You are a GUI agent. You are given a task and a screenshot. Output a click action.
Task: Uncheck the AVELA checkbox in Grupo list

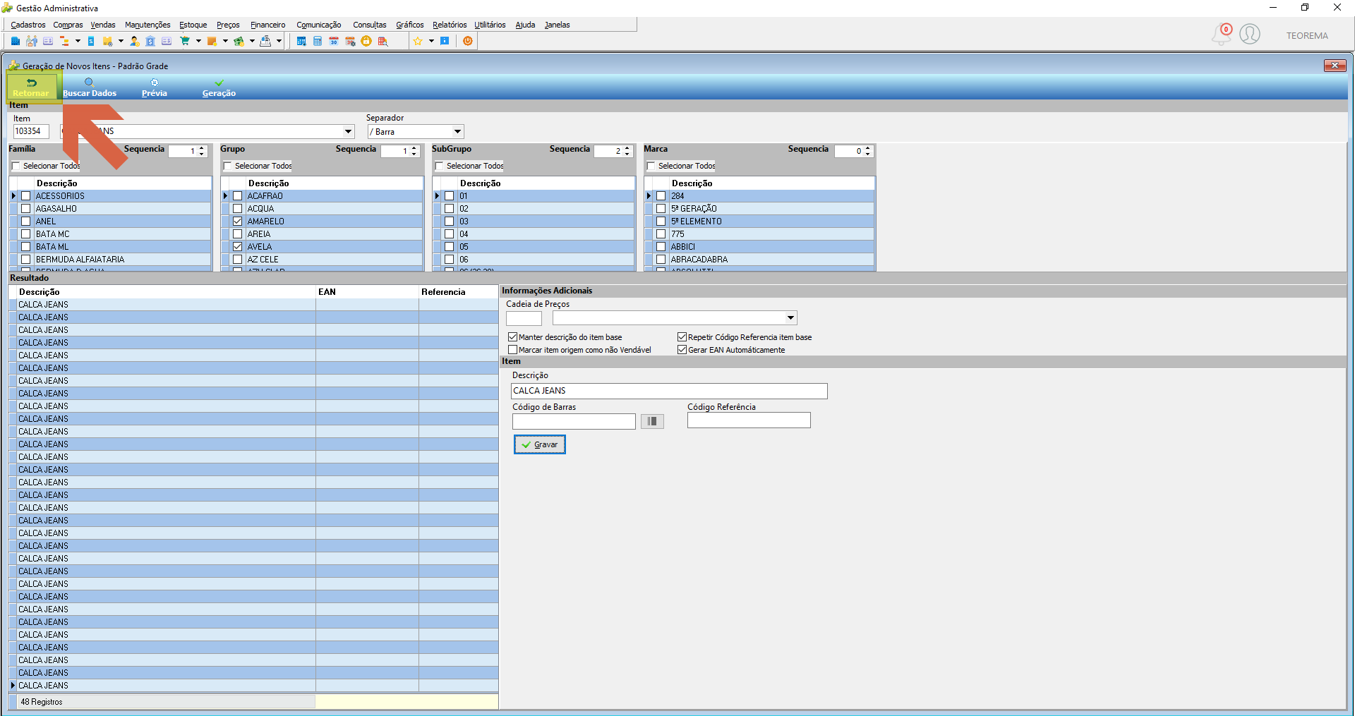238,247
